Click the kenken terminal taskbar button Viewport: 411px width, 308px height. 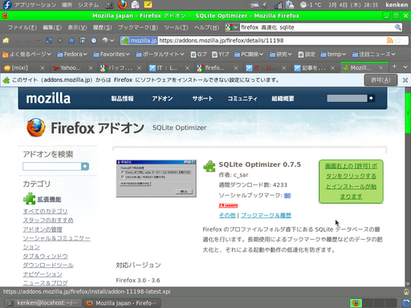coord(43,303)
